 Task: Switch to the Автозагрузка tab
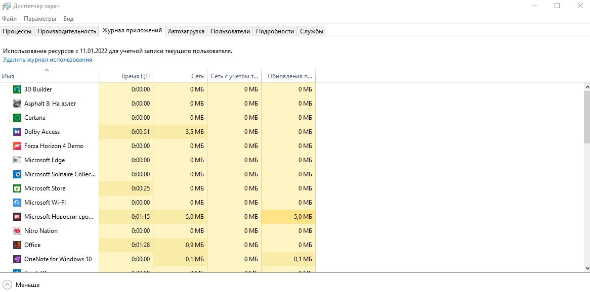(186, 31)
